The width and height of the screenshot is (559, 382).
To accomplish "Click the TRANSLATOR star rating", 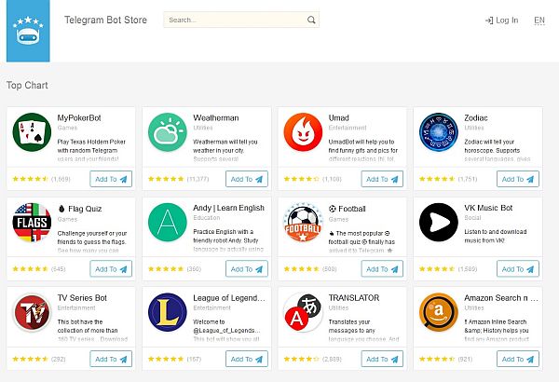I will pos(302,359).
